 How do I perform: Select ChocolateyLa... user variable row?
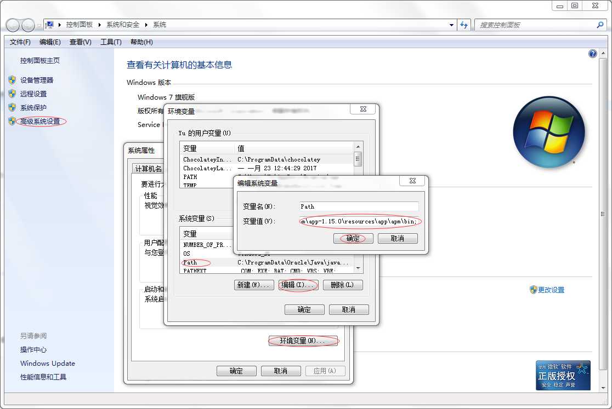[267, 168]
